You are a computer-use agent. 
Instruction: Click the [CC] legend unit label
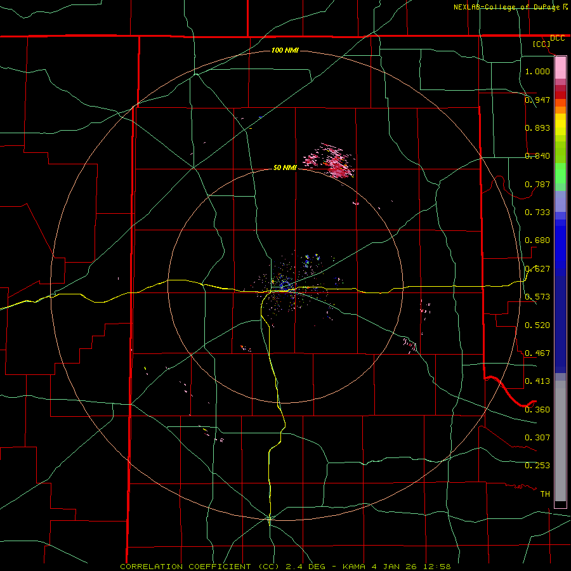(542, 44)
